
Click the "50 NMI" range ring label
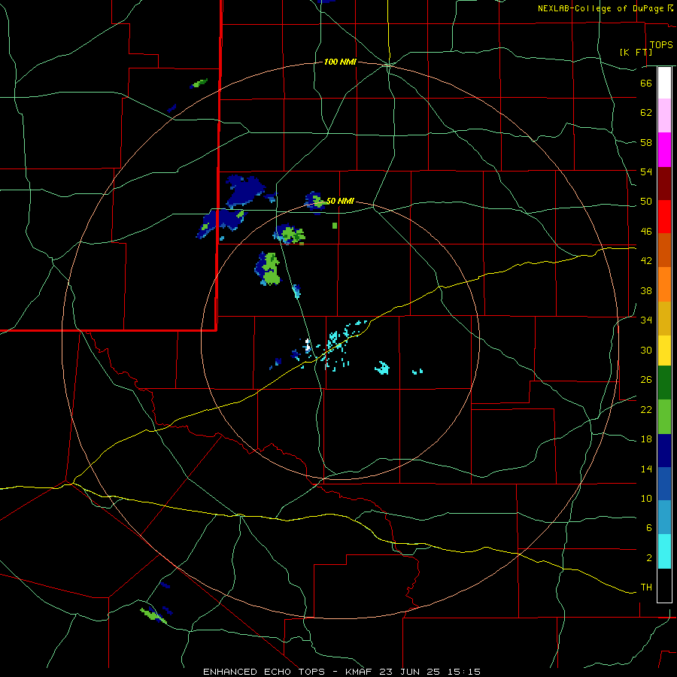pos(340,201)
